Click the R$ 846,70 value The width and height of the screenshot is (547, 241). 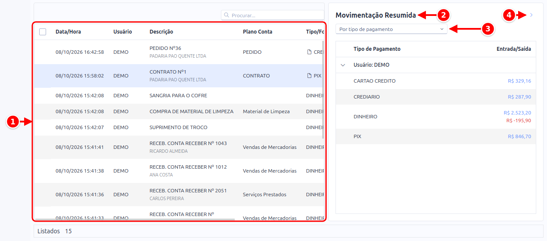pyautogui.click(x=519, y=136)
